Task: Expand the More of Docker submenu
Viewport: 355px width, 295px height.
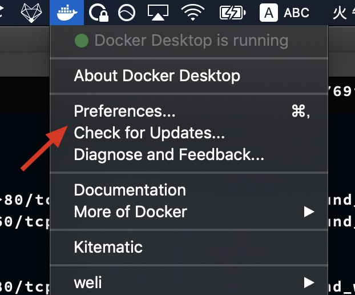Action: 189,212
